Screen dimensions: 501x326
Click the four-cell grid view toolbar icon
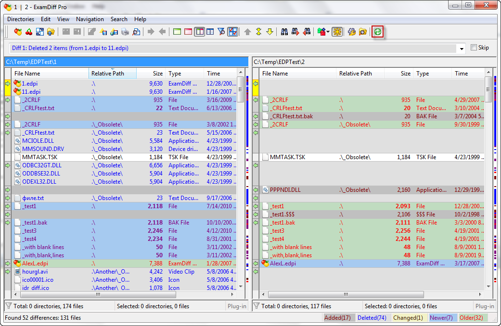210,32
